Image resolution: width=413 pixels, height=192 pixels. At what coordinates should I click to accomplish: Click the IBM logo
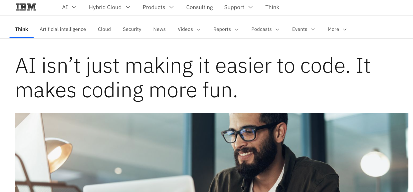coord(26,7)
